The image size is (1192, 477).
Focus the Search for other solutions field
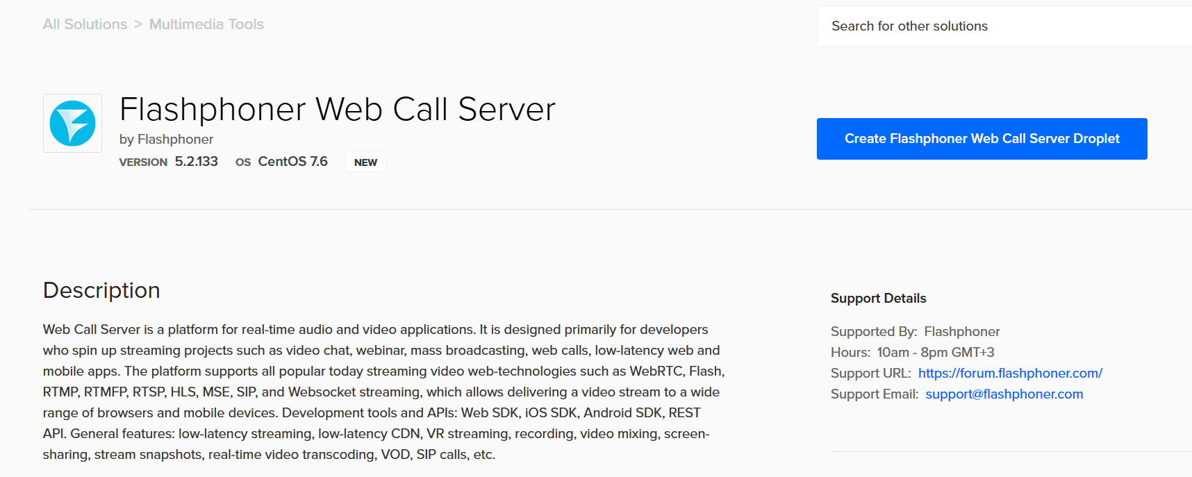pos(1000,26)
